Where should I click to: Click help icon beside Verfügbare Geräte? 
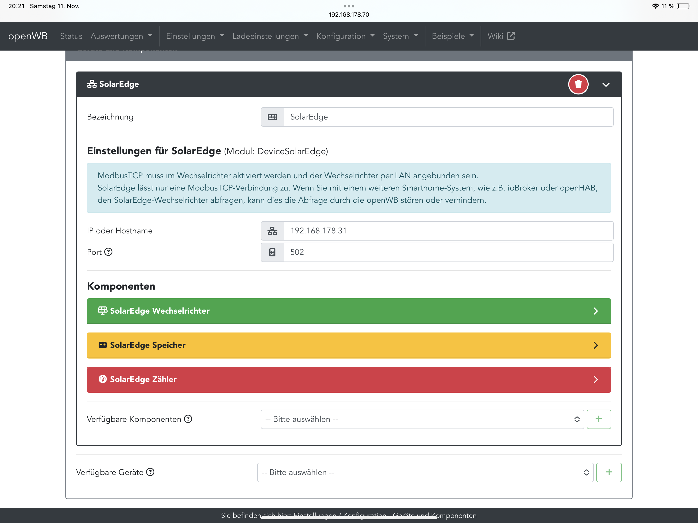point(150,472)
